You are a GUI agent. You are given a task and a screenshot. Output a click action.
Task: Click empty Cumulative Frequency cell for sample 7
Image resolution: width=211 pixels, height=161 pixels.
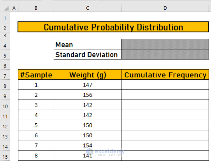(x=165, y=145)
